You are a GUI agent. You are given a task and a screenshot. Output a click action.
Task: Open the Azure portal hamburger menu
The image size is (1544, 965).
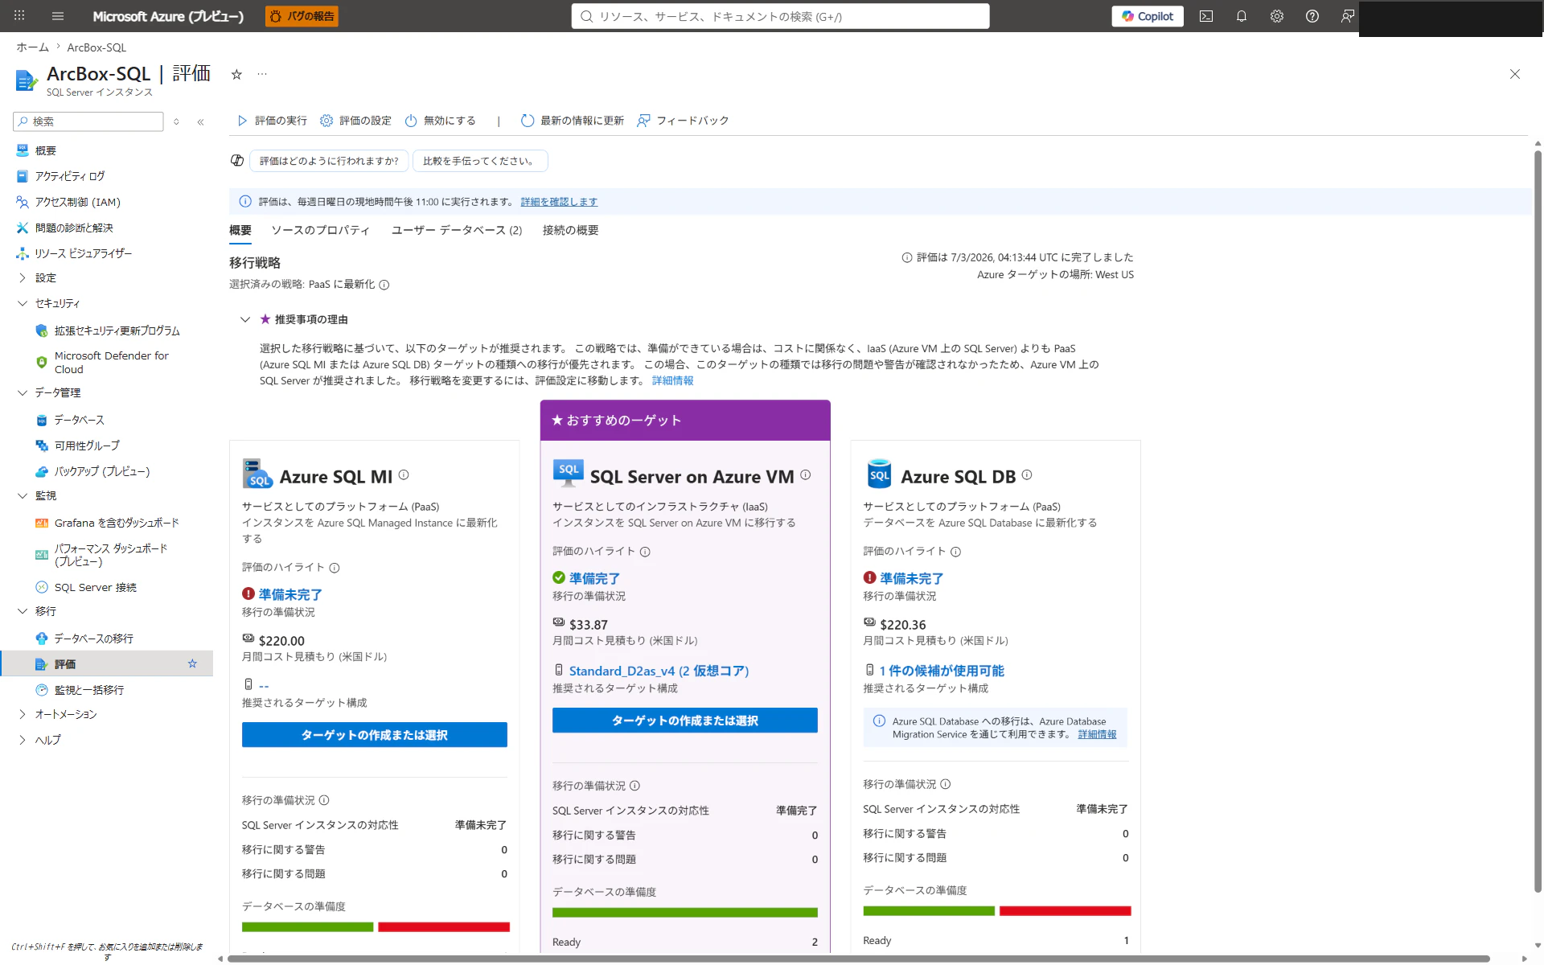(x=57, y=16)
